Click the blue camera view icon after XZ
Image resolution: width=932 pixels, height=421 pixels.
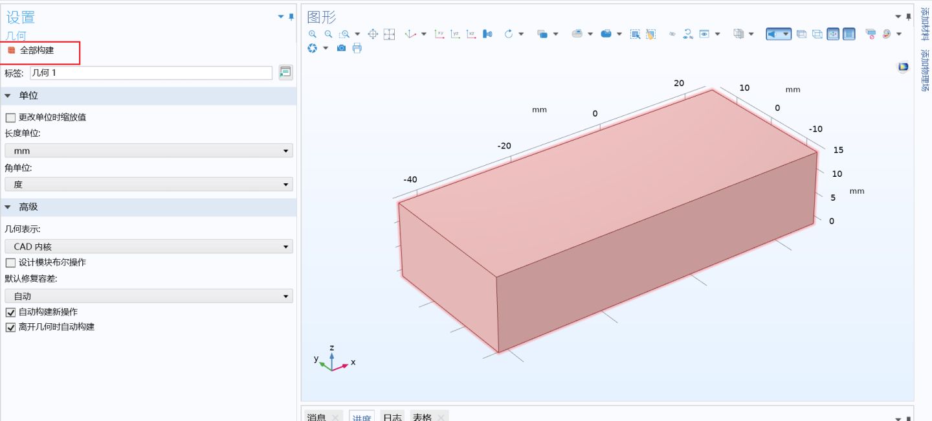tap(487, 34)
